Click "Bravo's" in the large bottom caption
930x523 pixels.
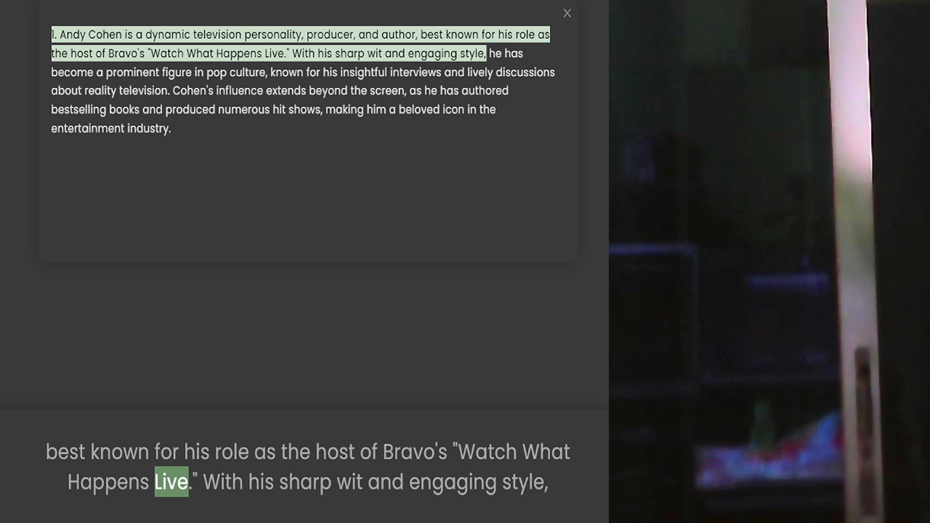415,452
